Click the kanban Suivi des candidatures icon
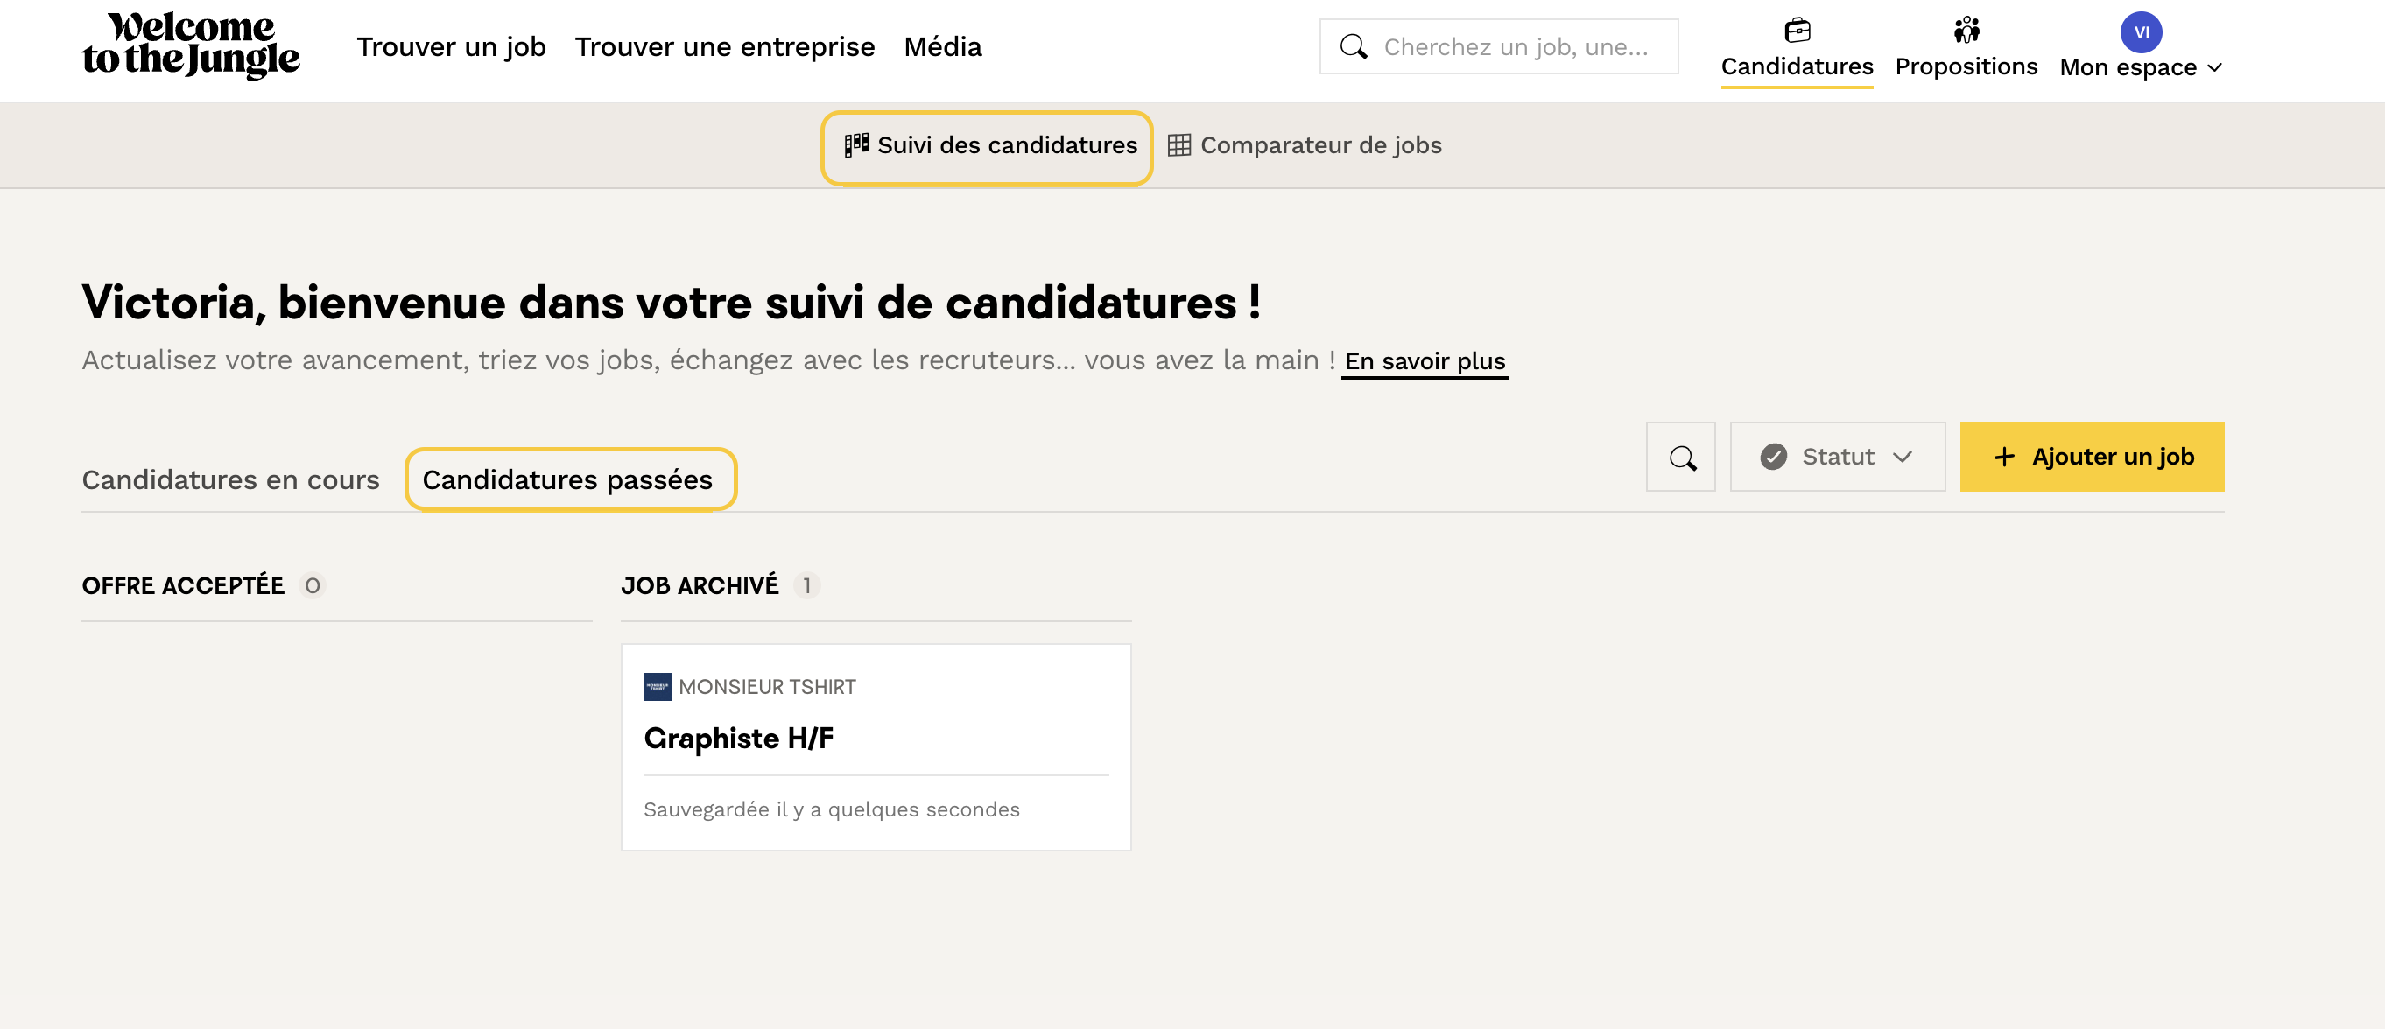2385x1029 pixels. [856, 145]
